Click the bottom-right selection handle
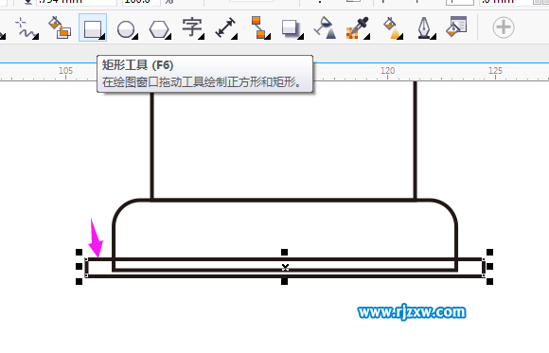This screenshot has height=353, width=549. (x=489, y=281)
